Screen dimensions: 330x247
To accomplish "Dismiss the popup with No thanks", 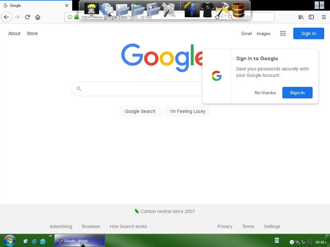I will click(x=265, y=93).
